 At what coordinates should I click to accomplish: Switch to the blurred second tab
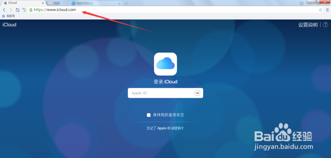click(x=58, y=3)
